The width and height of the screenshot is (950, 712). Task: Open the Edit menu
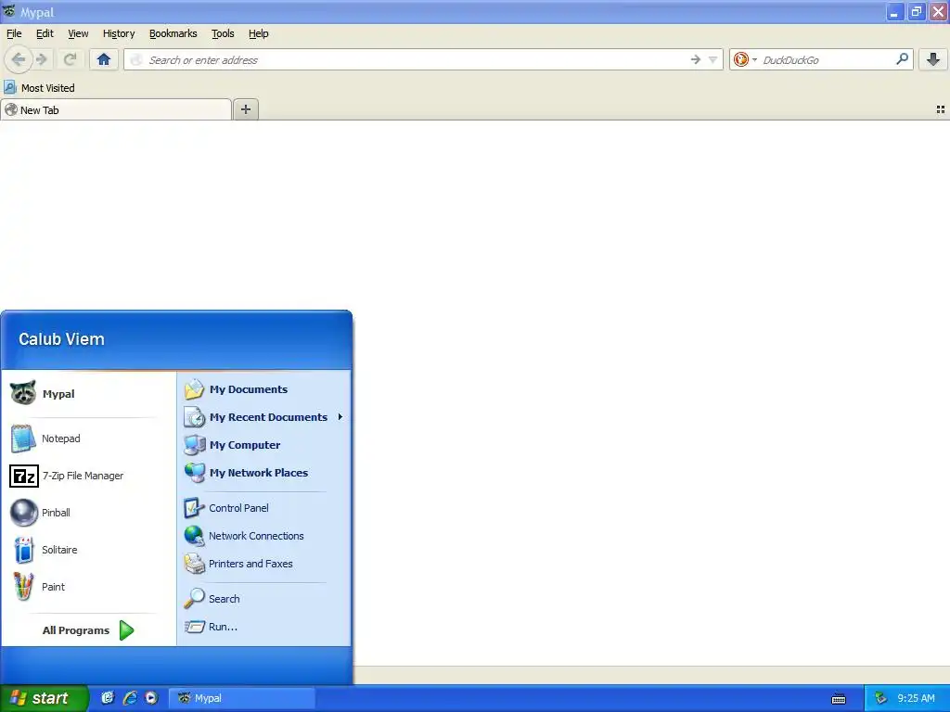[45, 33]
